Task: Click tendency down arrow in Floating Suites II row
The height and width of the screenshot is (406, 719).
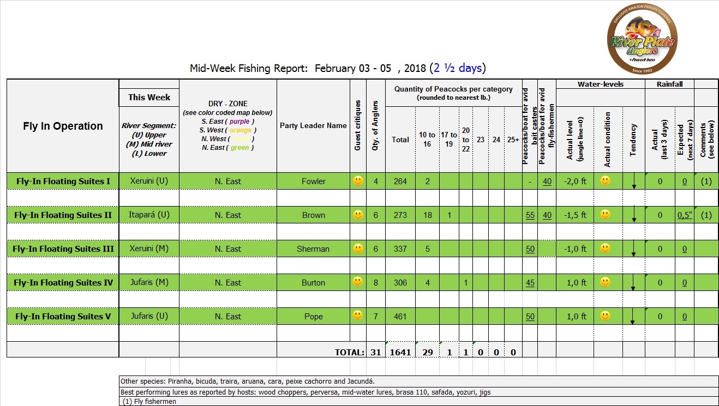Action: coord(633,216)
